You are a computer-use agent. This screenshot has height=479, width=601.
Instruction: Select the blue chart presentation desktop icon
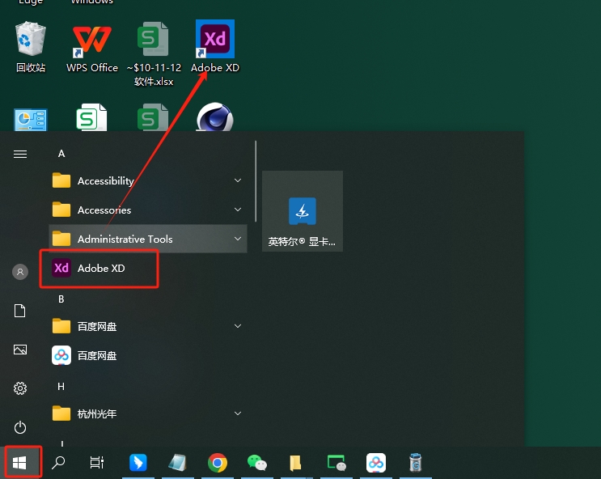[x=30, y=120]
